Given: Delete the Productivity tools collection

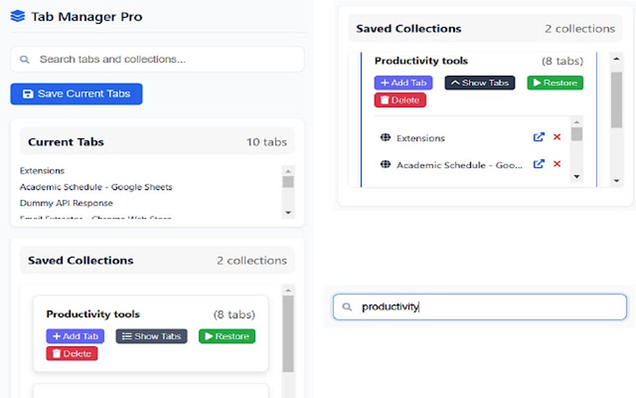Looking at the screenshot, I should 72,353.
